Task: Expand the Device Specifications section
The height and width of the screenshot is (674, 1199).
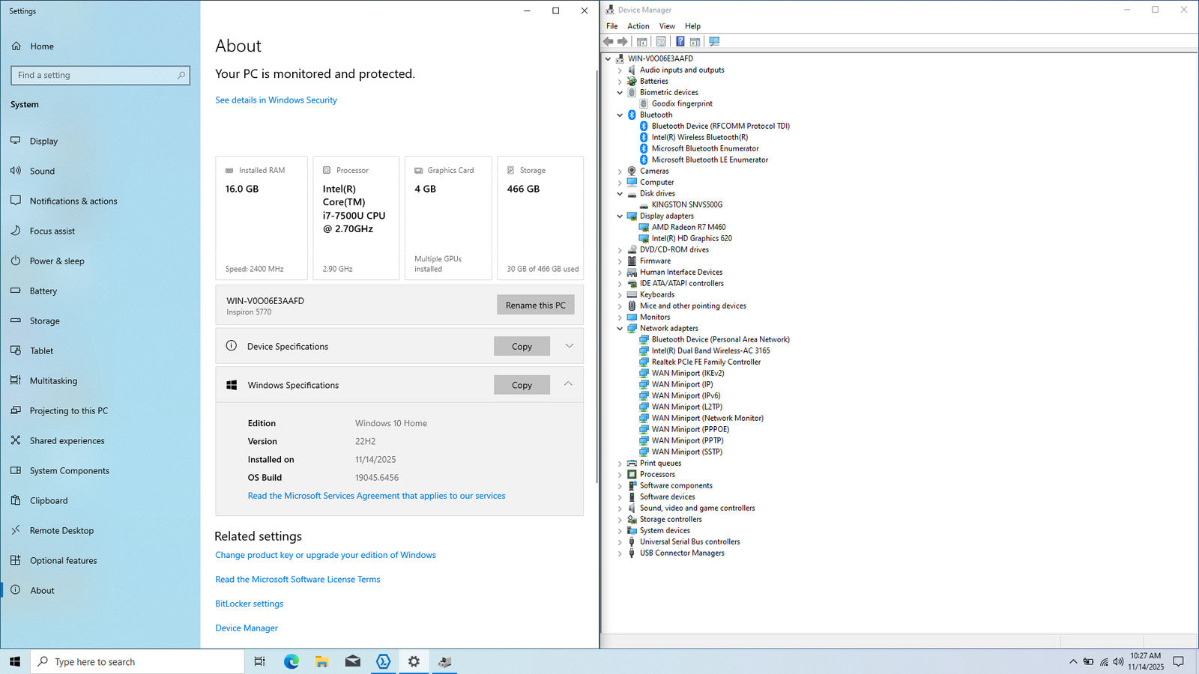Action: [569, 346]
